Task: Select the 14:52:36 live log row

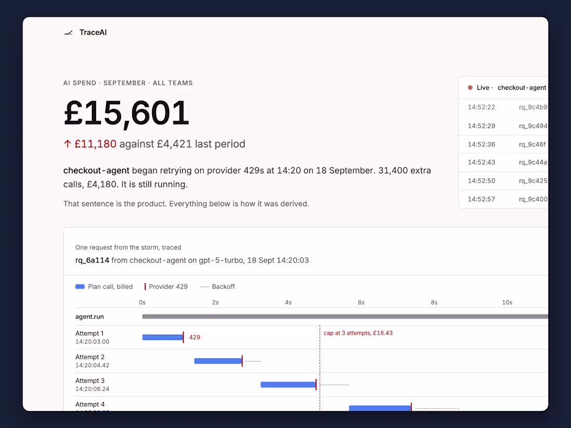Action: 504,145
